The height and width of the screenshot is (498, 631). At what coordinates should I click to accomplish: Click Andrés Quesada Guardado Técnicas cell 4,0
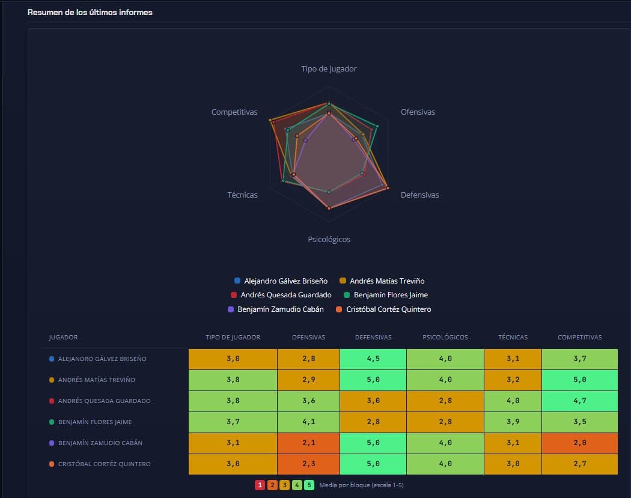pyautogui.click(x=513, y=401)
